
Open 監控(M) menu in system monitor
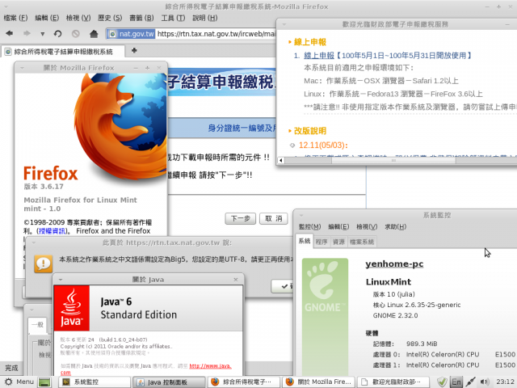309,226
